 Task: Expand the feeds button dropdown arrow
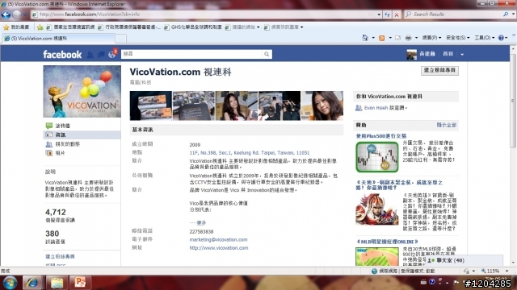(x=389, y=38)
